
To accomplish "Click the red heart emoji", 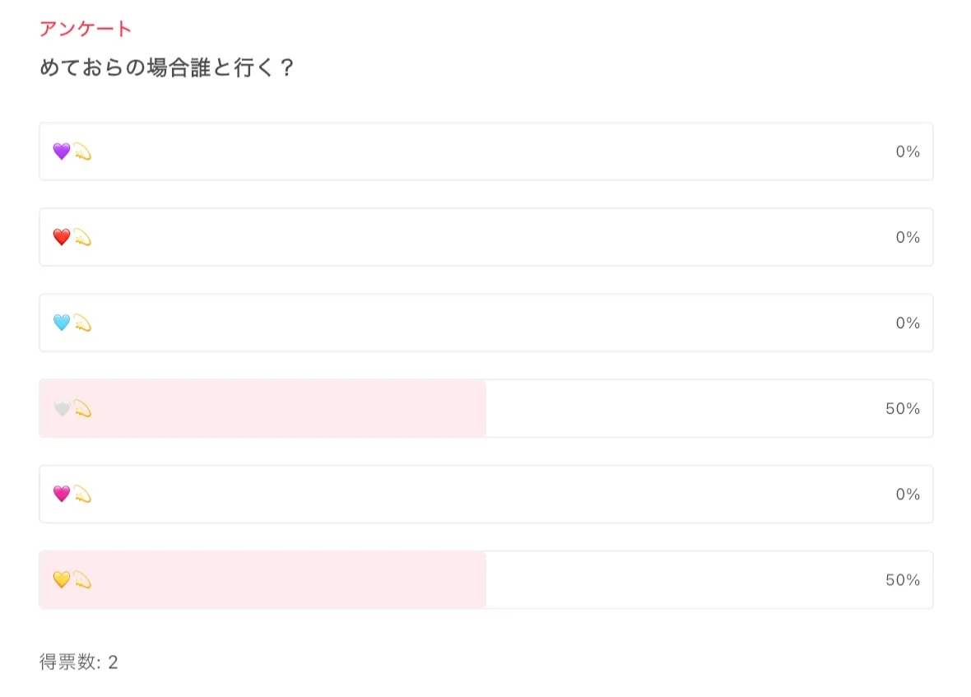I will pyautogui.click(x=62, y=237).
